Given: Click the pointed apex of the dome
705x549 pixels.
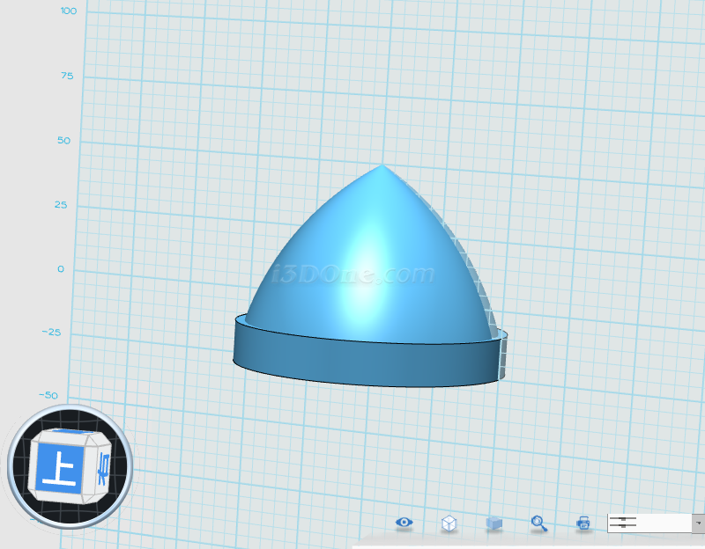Looking at the screenshot, I should point(381,166).
